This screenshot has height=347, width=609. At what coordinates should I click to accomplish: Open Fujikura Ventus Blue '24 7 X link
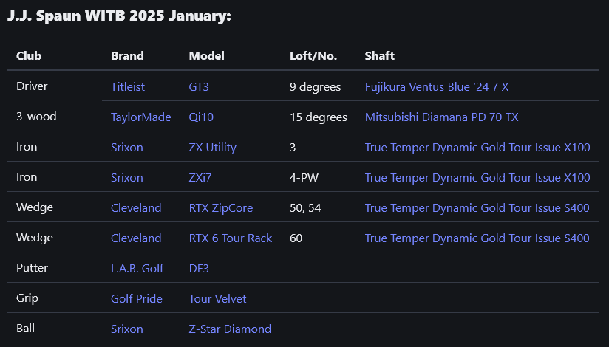437,86
